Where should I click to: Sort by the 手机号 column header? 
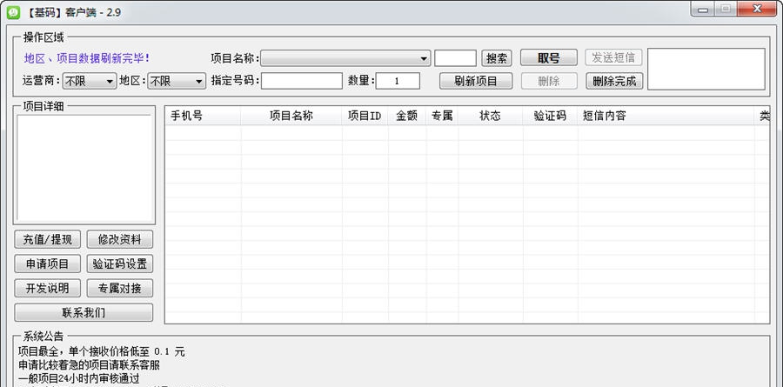203,116
